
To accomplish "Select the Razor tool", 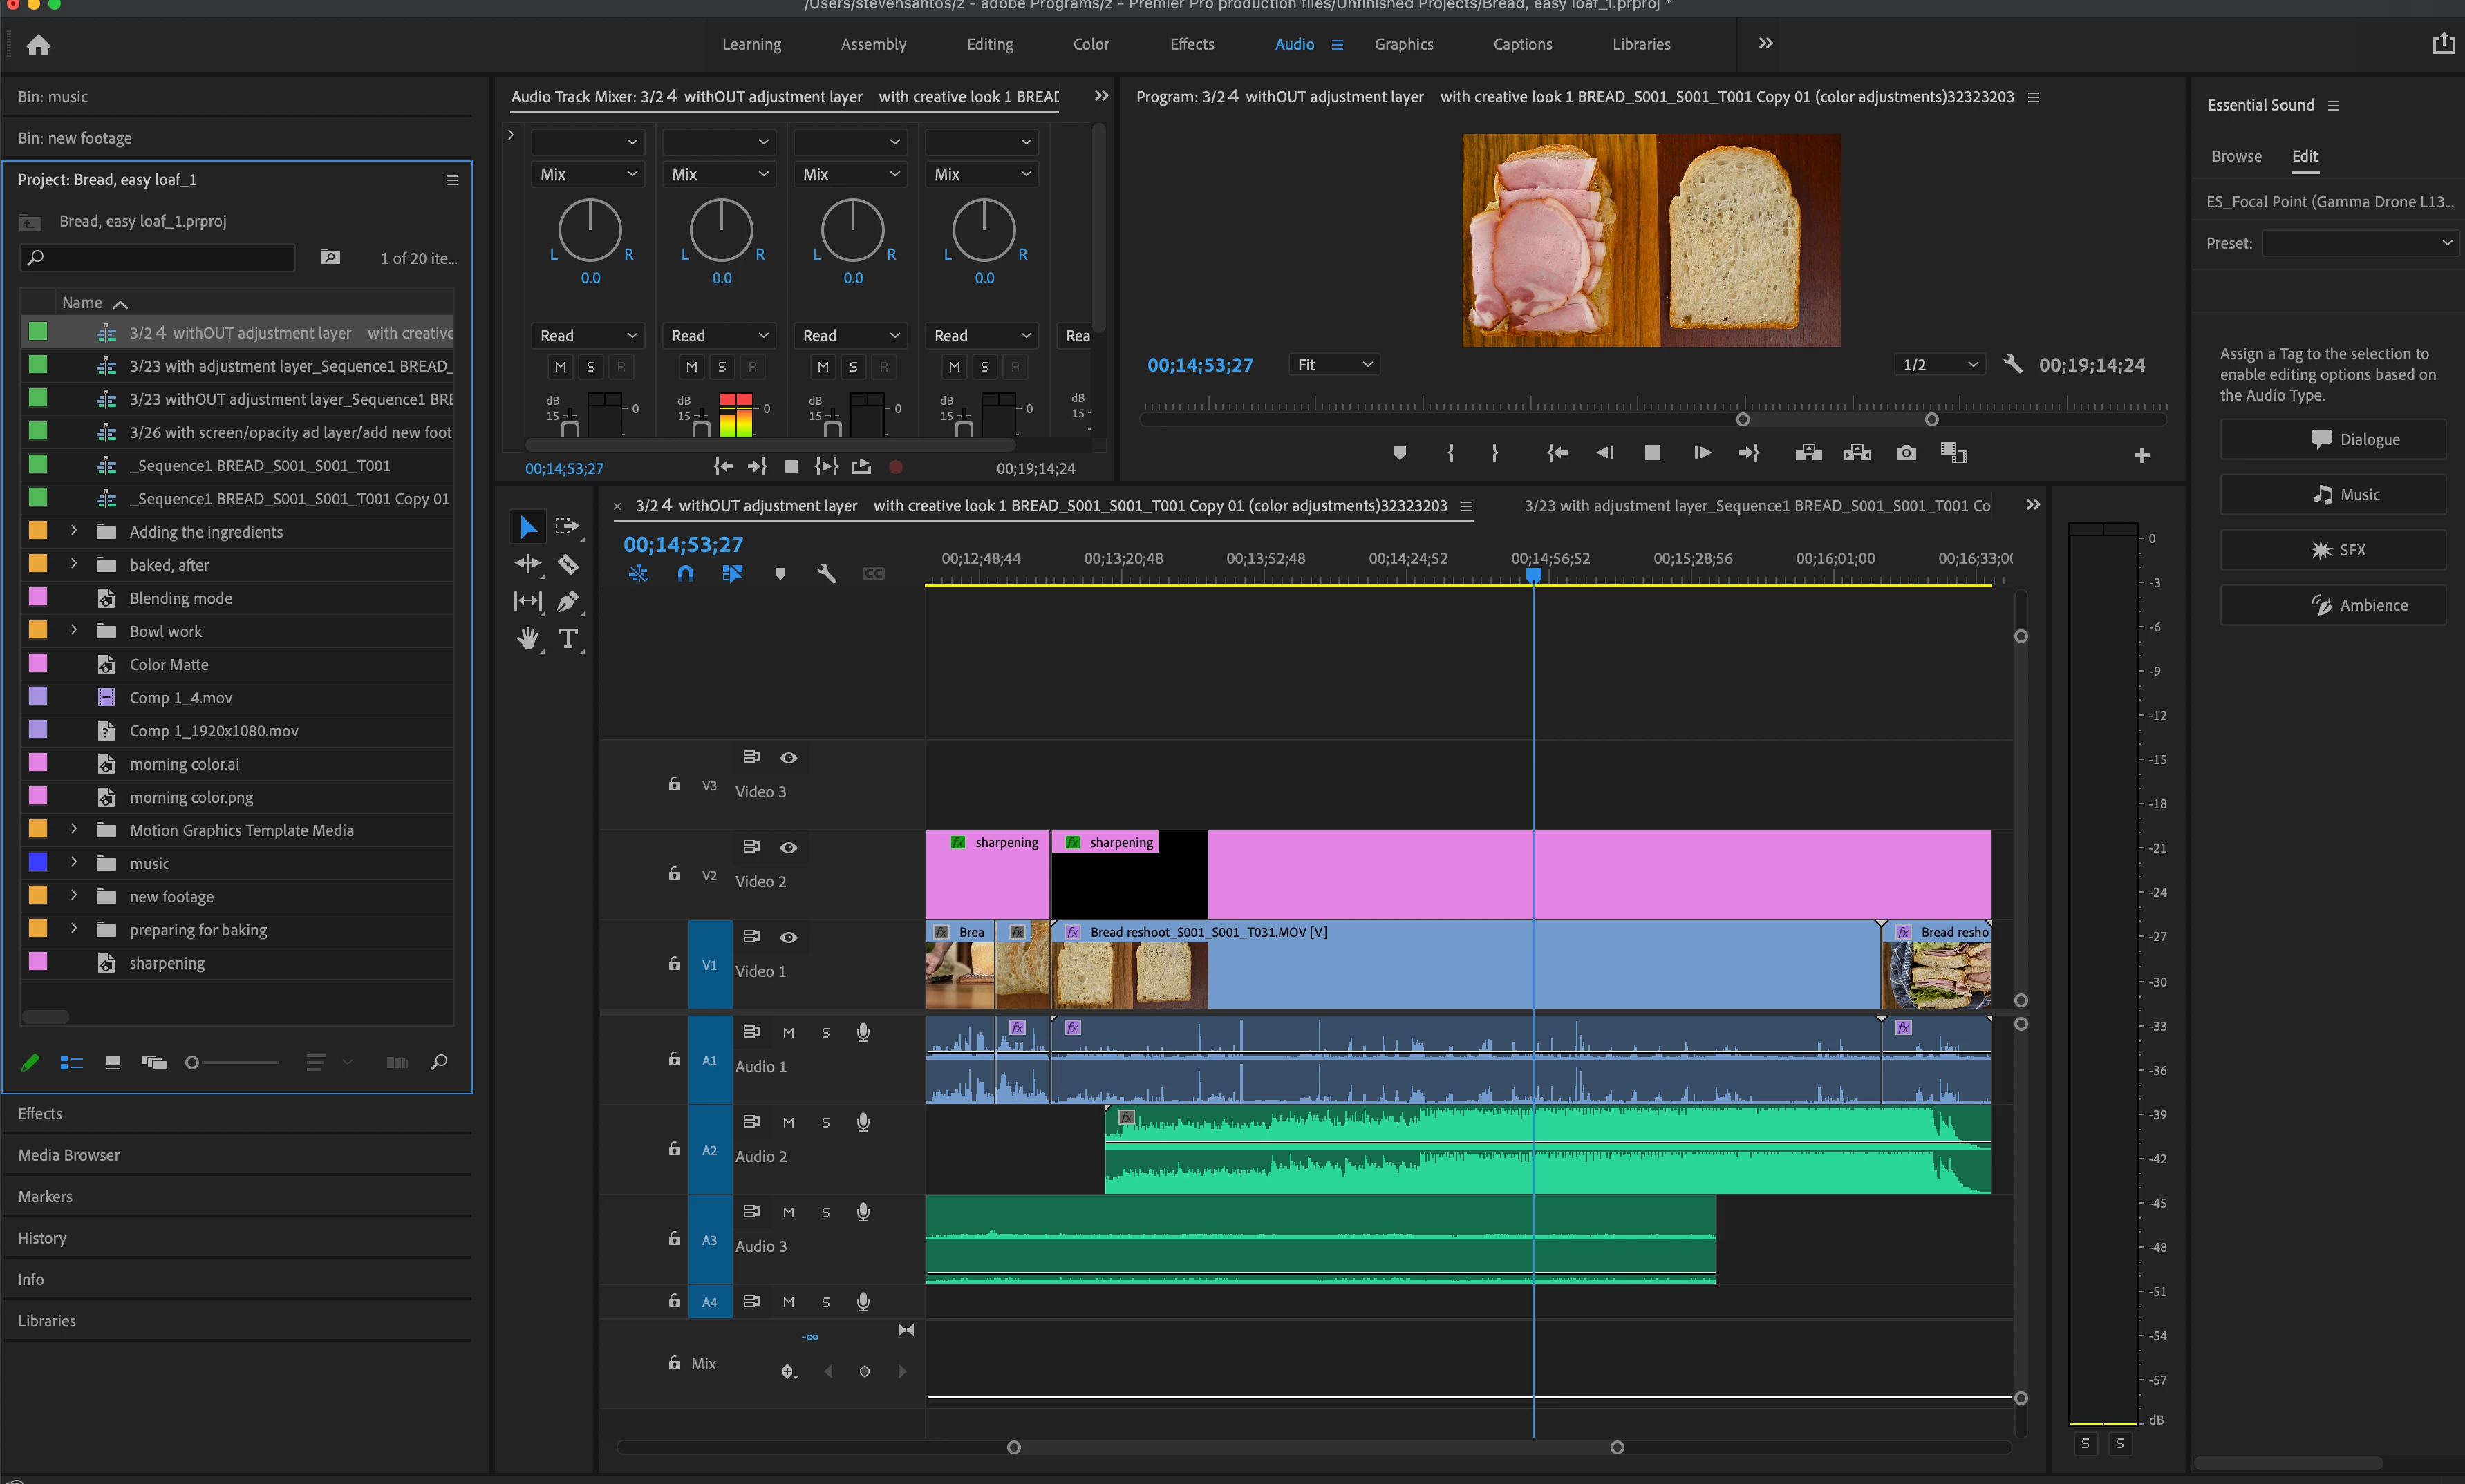I will point(568,564).
